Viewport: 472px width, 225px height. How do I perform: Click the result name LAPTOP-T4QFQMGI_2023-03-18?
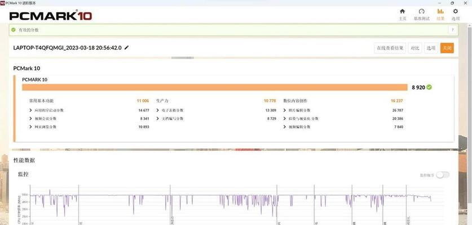tap(68, 48)
